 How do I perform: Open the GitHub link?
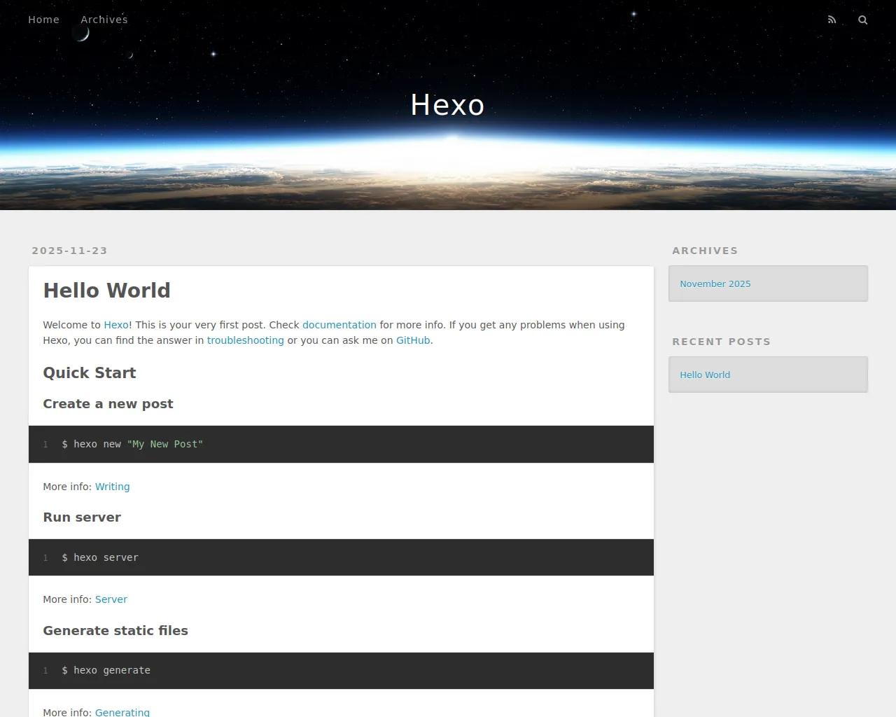(x=413, y=340)
